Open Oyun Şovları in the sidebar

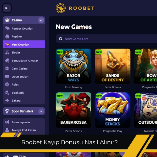point(24,77)
